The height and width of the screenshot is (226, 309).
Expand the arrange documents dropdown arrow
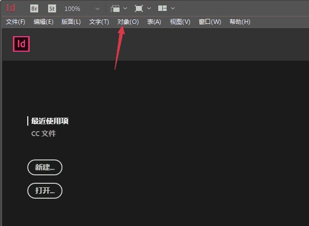tap(173, 8)
